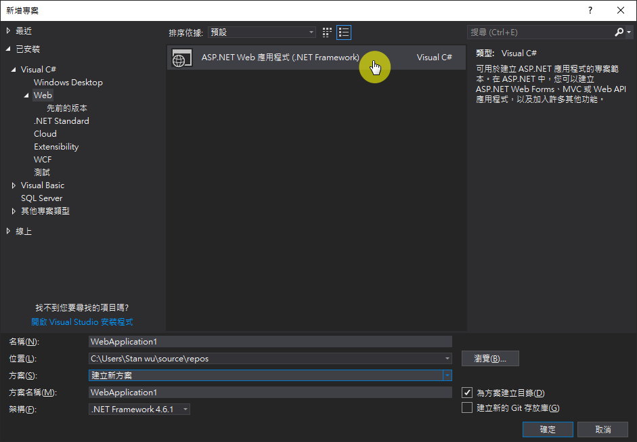Select 先前的版本 under Web
Screen dimensions: 637x442
(67, 108)
